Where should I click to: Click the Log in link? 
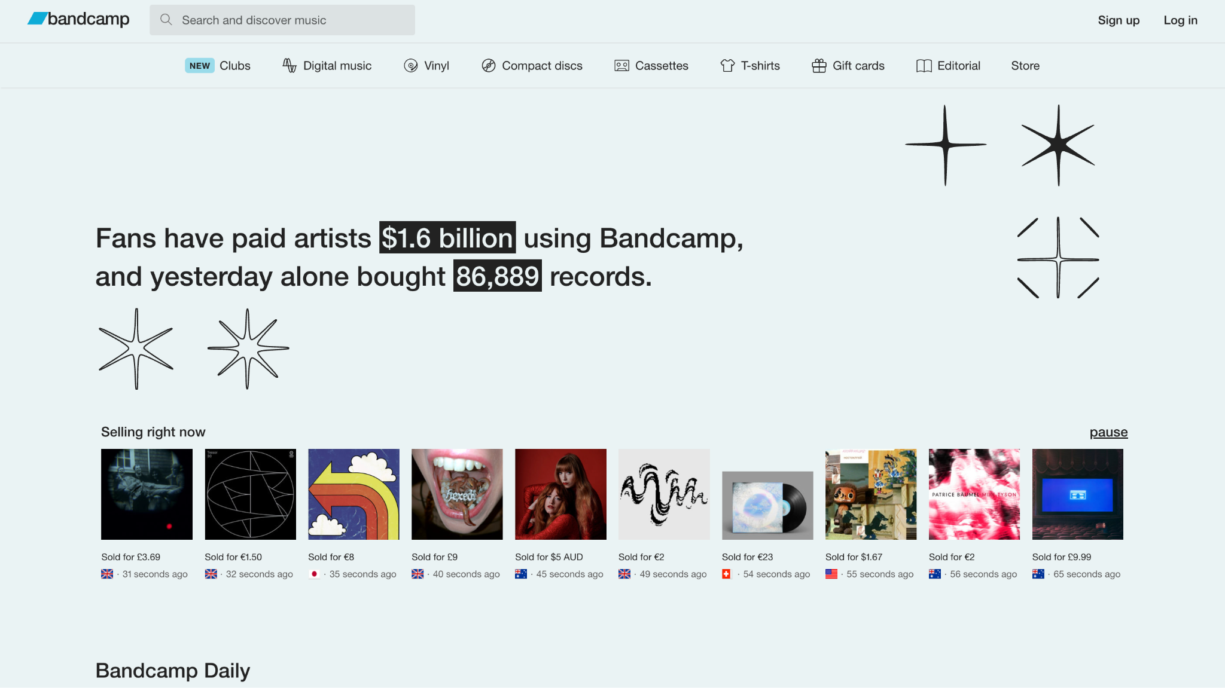coord(1180,20)
